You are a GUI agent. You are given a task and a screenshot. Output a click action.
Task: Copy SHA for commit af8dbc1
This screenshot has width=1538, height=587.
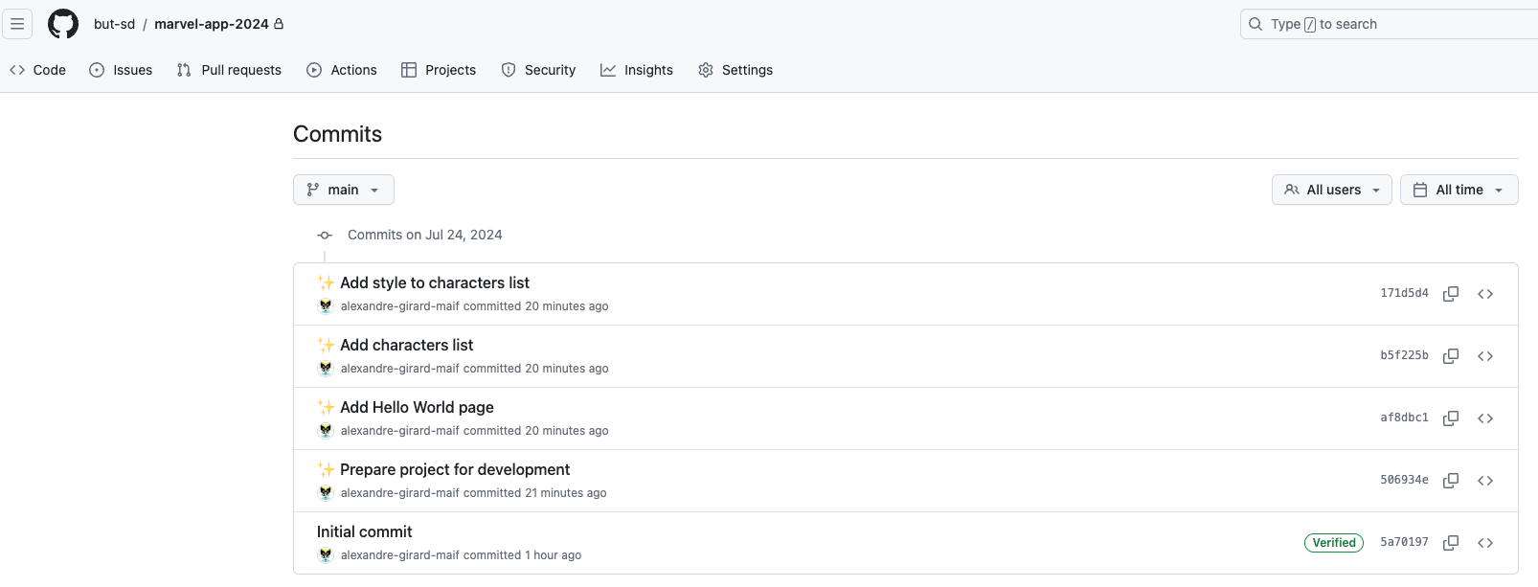click(x=1451, y=418)
